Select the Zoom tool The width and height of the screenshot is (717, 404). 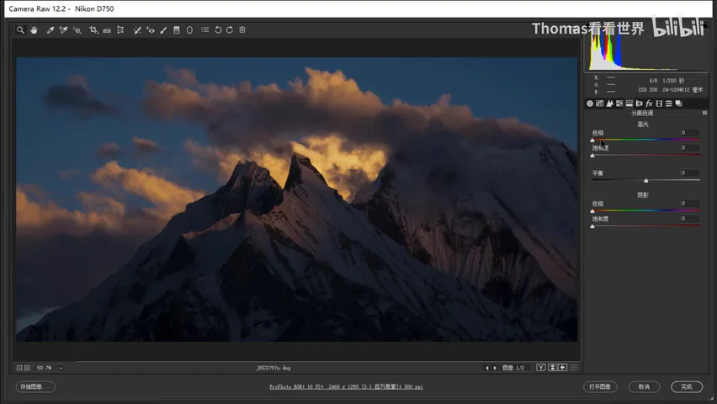[x=20, y=29]
